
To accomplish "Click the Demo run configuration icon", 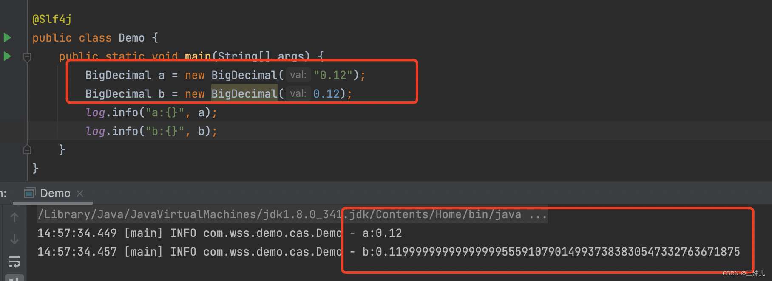I will click(x=29, y=193).
